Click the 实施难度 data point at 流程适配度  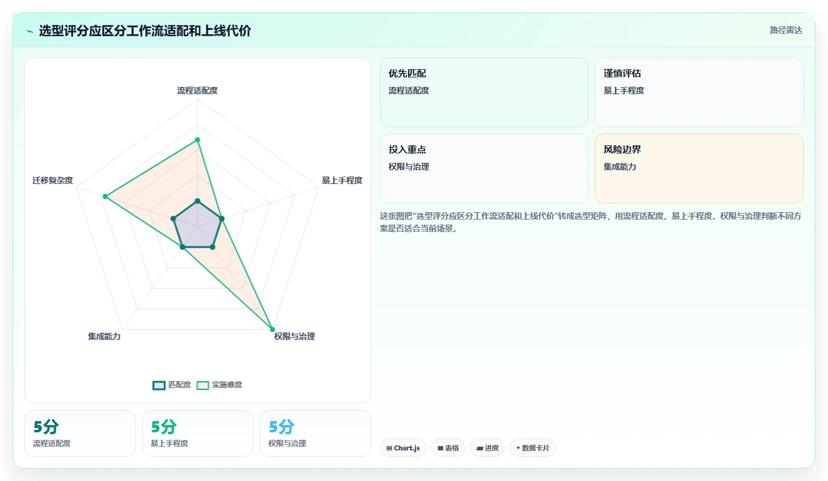[x=197, y=140]
